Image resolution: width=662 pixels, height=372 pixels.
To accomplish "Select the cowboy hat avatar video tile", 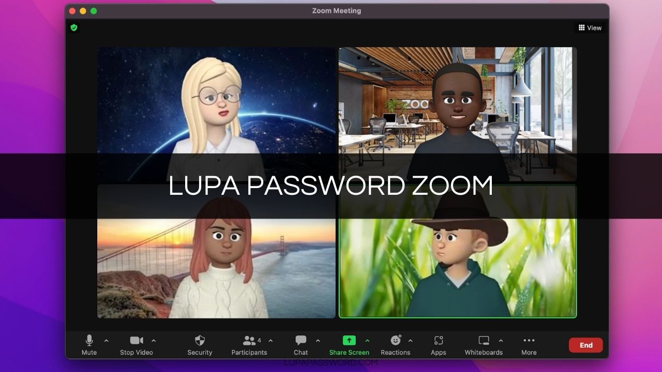I will pyautogui.click(x=458, y=252).
